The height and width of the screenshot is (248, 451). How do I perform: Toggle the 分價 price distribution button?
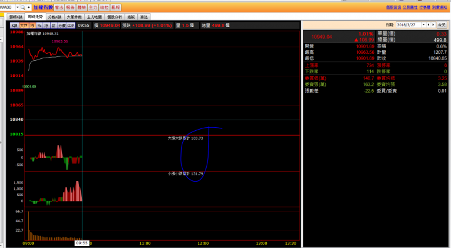coord(62,25)
